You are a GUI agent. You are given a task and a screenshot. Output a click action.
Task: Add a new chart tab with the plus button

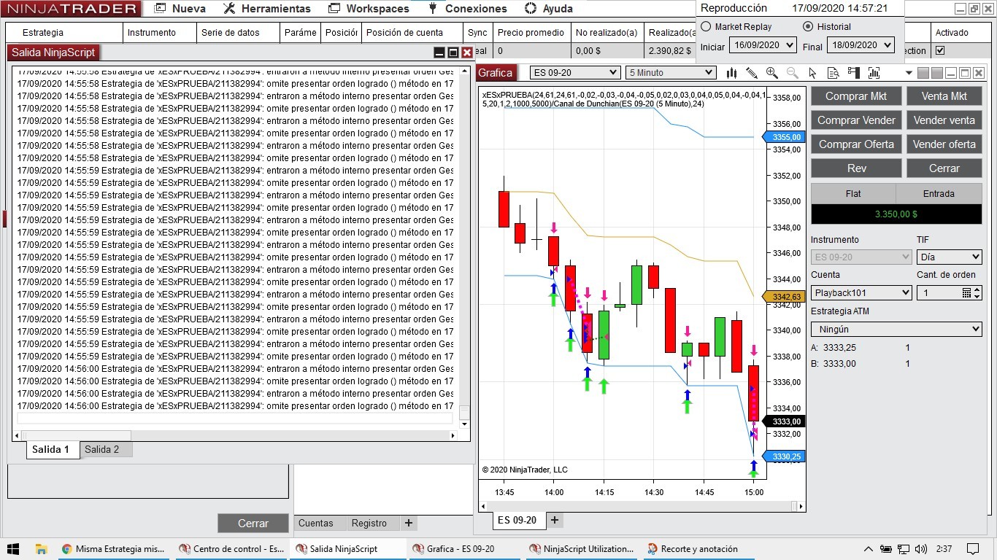point(555,520)
